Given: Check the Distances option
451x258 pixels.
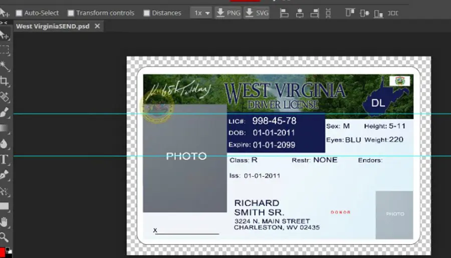Looking at the screenshot, I should 147,13.
